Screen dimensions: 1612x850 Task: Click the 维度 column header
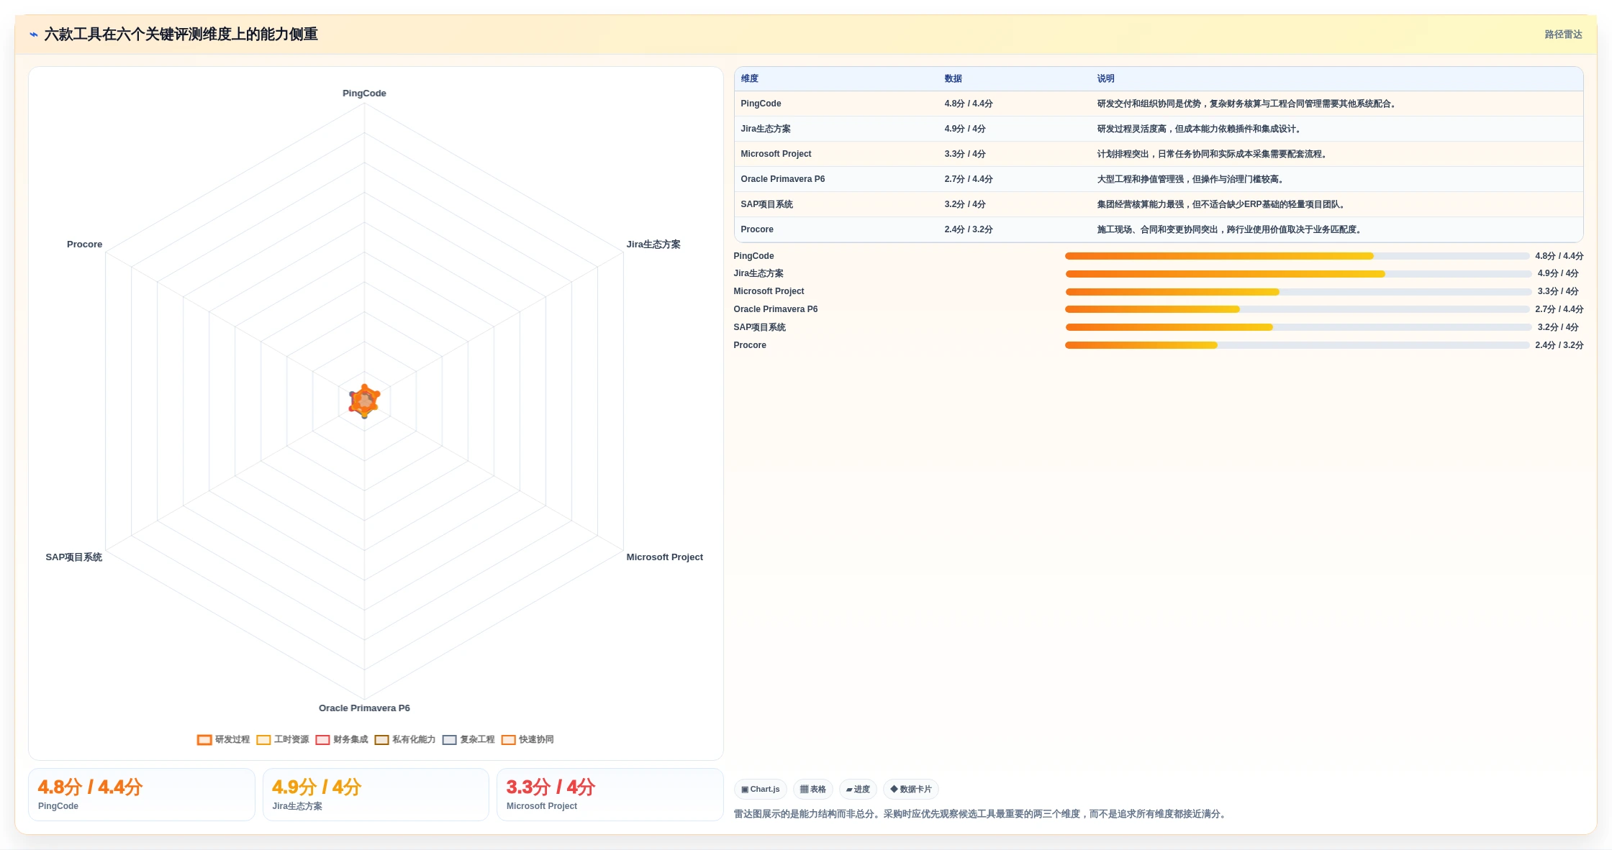pos(750,78)
